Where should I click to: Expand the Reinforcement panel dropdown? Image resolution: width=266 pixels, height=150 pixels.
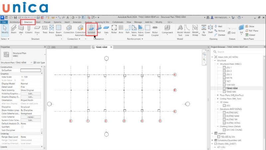[135, 39]
